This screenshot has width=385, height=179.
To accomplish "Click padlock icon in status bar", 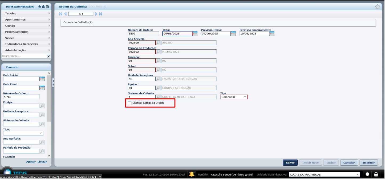I will (376, 174).
